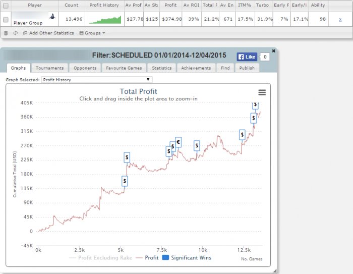Switch to the Tournaments tab

(x=49, y=68)
